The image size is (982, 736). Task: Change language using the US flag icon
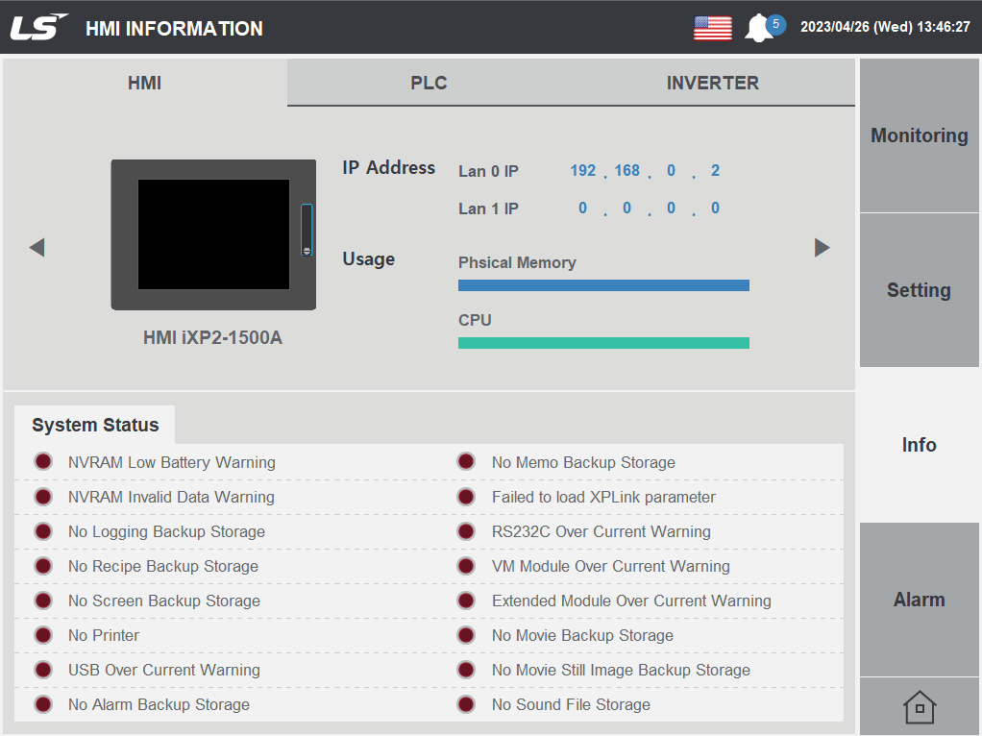[x=712, y=27]
